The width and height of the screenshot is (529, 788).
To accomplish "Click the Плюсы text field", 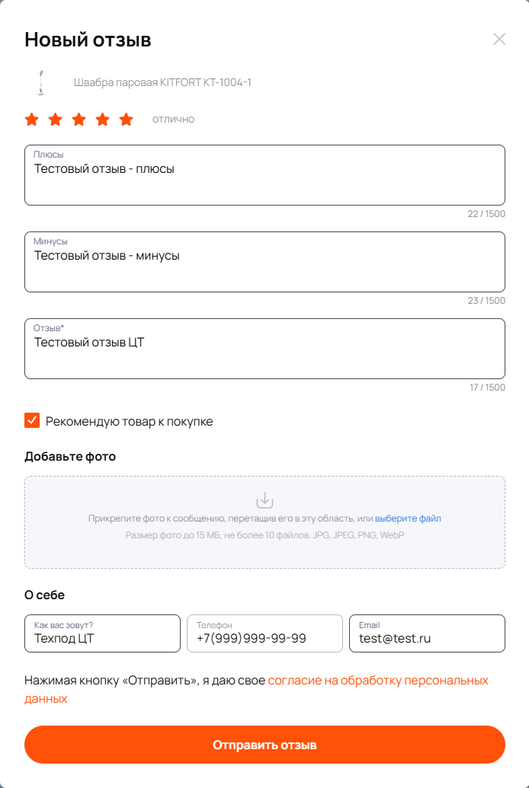I will [264, 175].
